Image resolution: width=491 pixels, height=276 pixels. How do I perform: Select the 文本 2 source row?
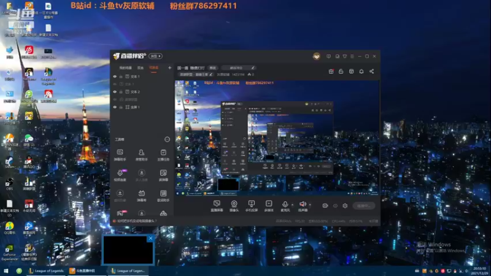coord(142,91)
